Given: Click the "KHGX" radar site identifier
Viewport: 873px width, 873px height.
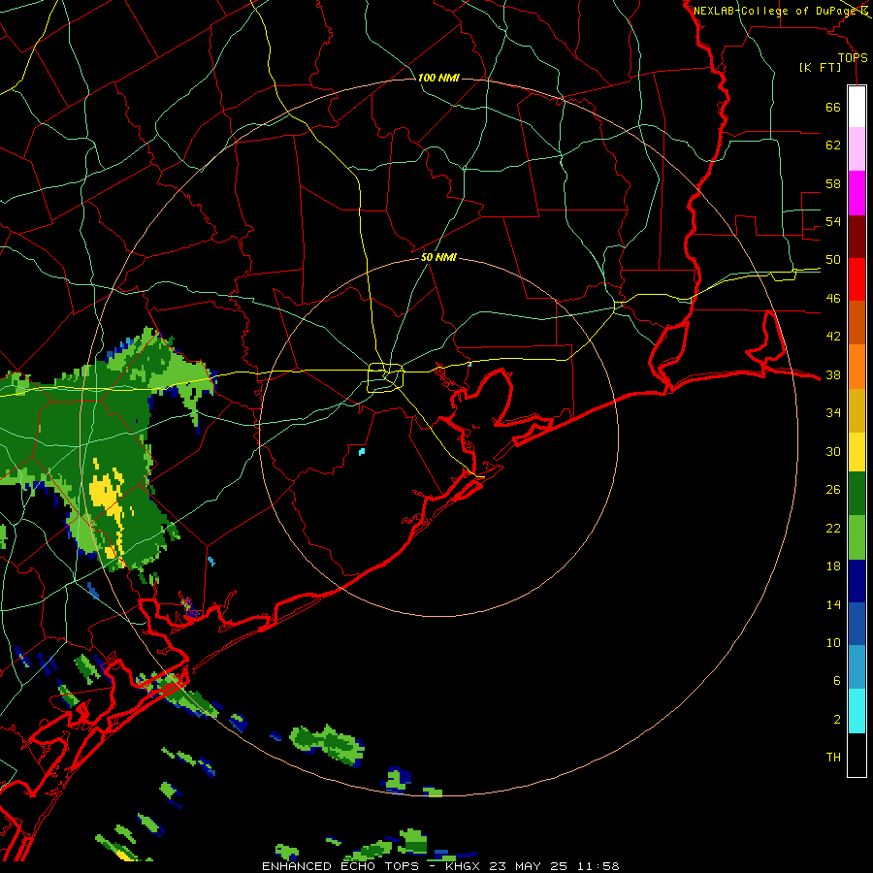Looking at the screenshot, I should [465, 866].
